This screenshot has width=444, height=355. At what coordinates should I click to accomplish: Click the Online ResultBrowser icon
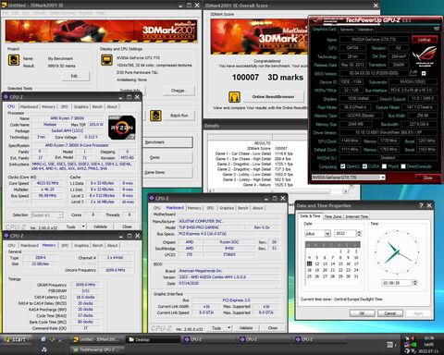pos(234,97)
